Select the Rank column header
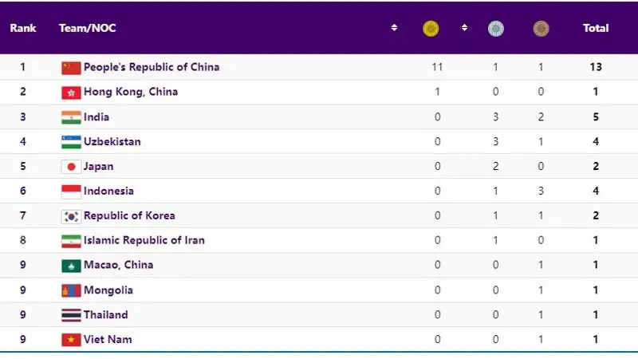The image size is (638, 359). [23, 28]
